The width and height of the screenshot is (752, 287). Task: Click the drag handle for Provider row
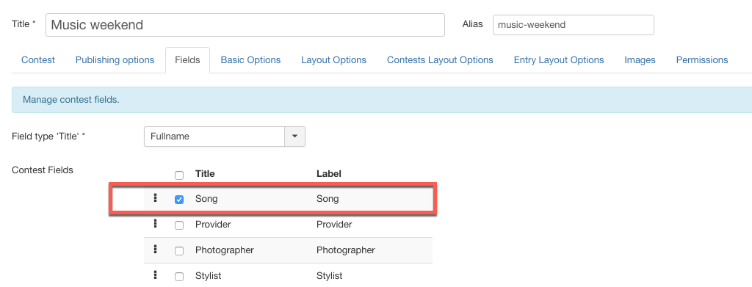click(155, 223)
